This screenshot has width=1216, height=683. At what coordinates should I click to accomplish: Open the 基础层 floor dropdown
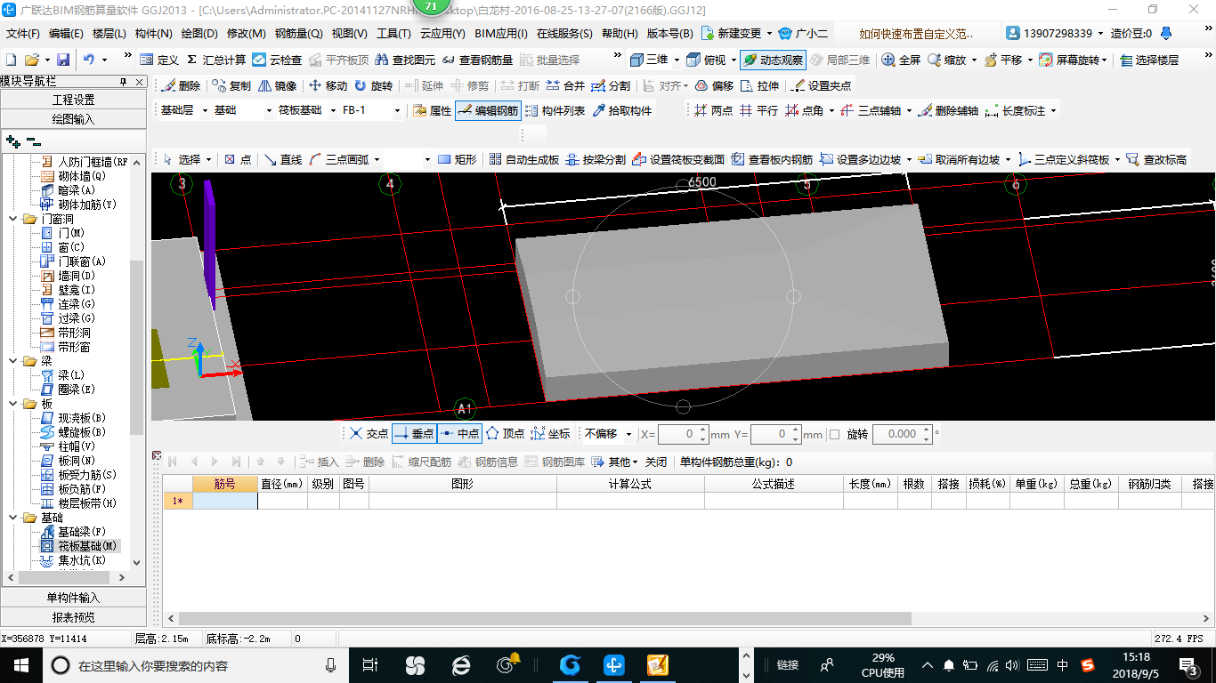pyautogui.click(x=205, y=111)
